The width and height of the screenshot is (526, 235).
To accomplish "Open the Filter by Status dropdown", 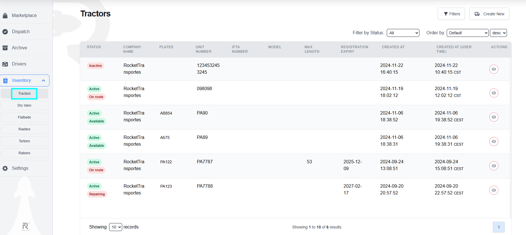I will point(403,33).
